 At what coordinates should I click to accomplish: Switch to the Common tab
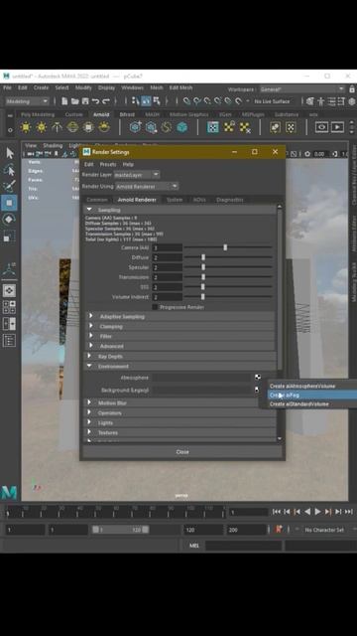coord(97,200)
